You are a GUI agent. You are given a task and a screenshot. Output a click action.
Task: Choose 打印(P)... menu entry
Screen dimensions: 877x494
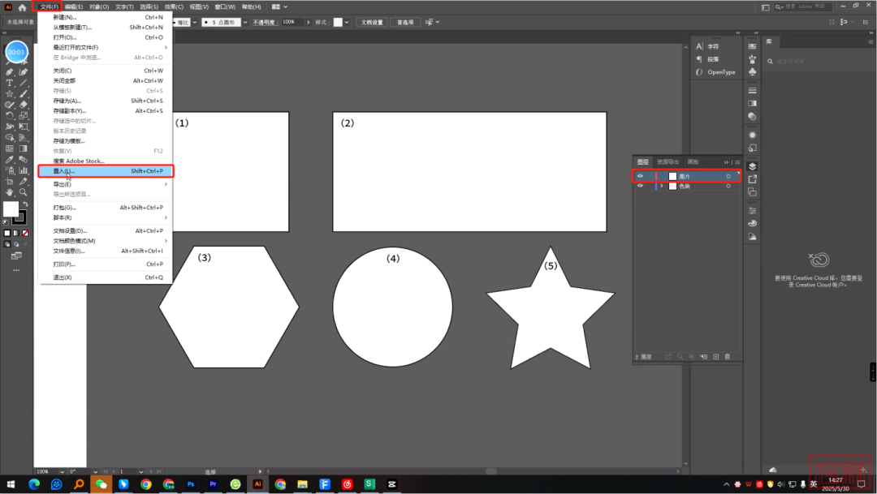click(x=105, y=264)
